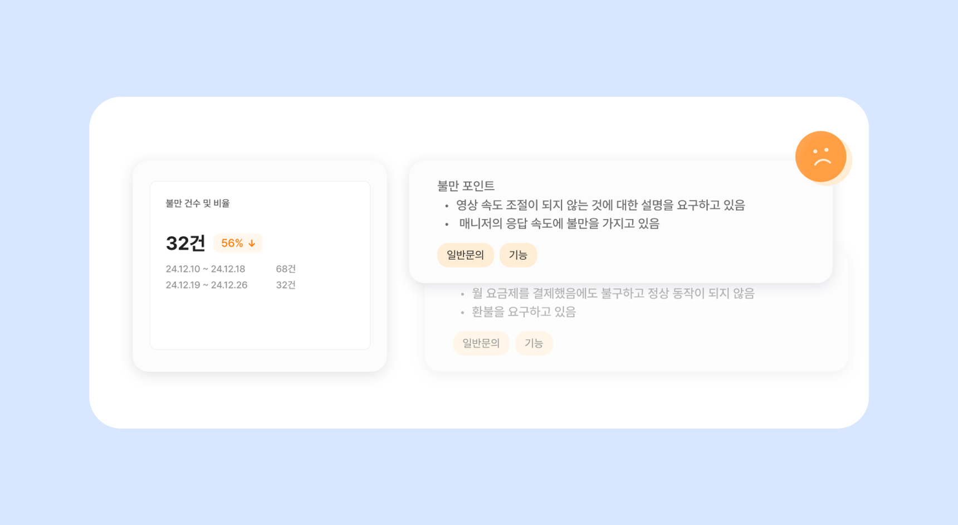Click the small 32건 value beside the second date range

point(286,285)
